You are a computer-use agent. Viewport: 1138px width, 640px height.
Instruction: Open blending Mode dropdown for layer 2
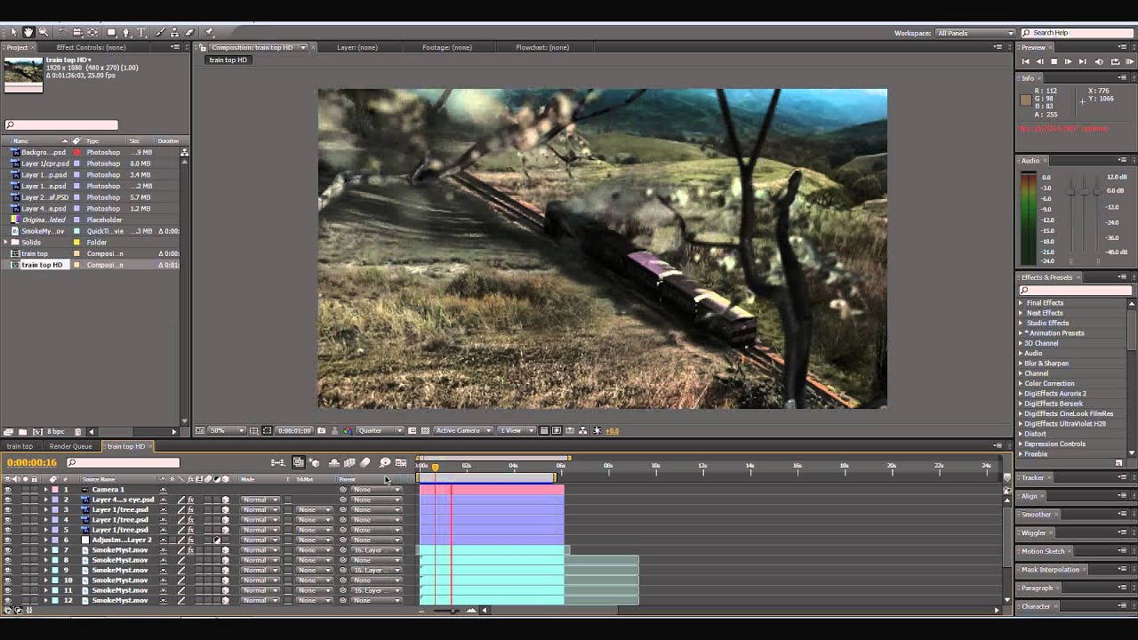tap(261, 500)
